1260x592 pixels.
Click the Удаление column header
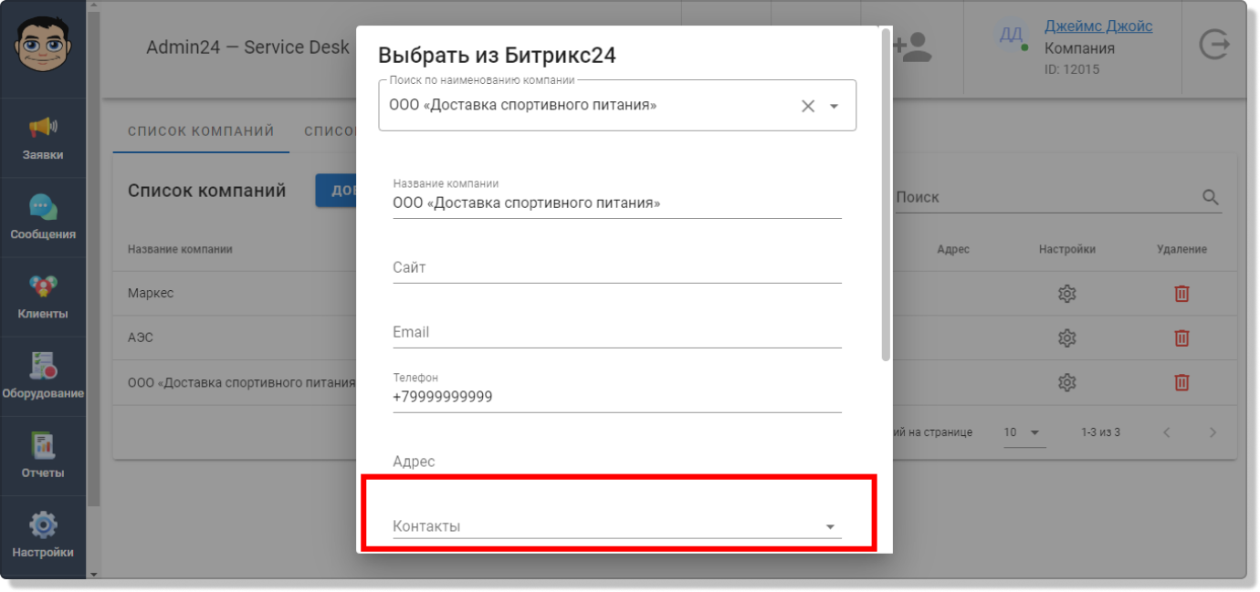tap(1181, 249)
